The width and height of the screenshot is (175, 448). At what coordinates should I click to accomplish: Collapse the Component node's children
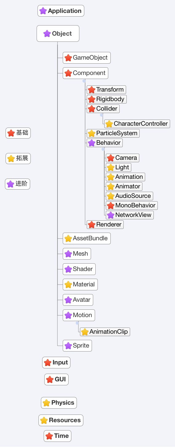(84, 81)
